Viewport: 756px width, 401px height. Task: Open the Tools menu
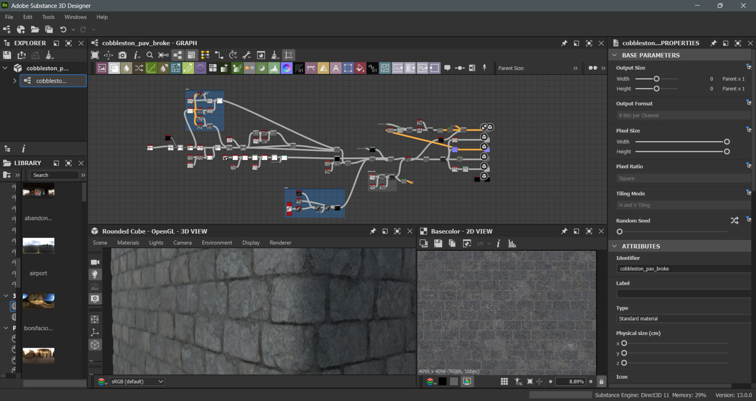point(48,17)
